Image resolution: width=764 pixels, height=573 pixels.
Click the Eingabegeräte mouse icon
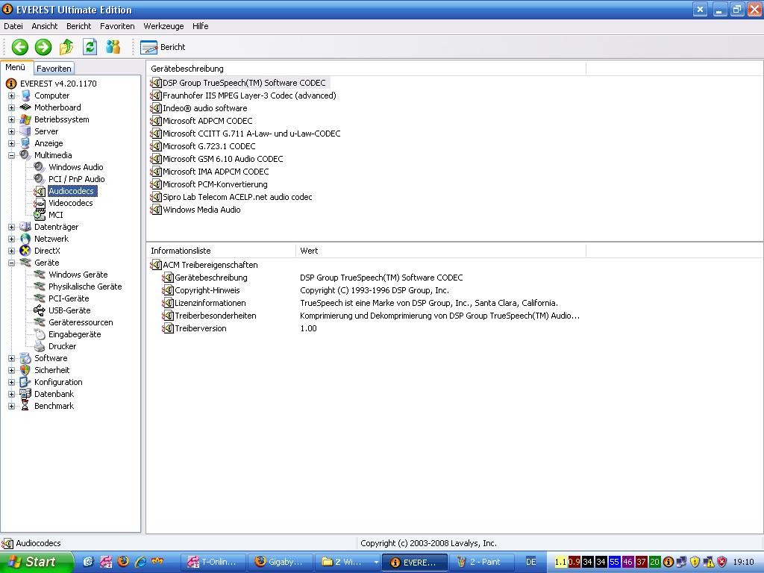pyautogui.click(x=40, y=334)
